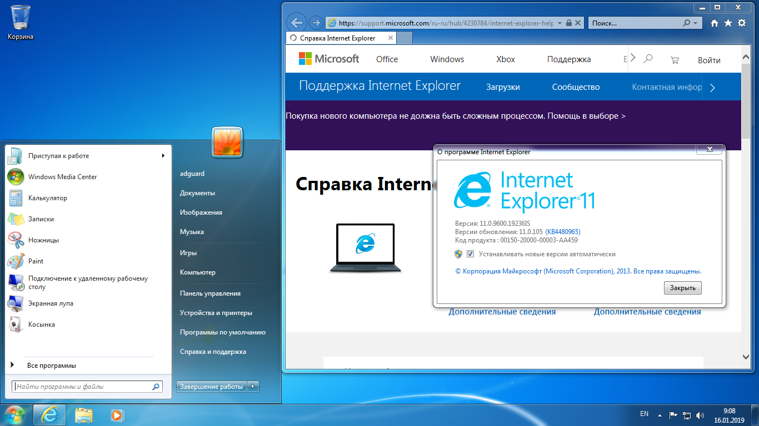The height and width of the screenshot is (426, 759).
Task: Launch Косынка from the Start menu
Action: click(x=89, y=324)
